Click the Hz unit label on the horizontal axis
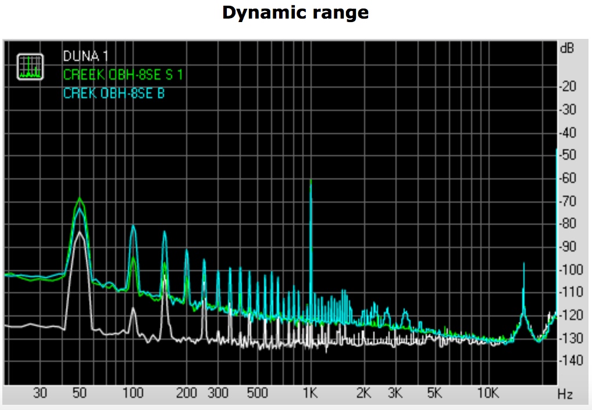Screen dimensions: 592x410 click(x=565, y=394)
